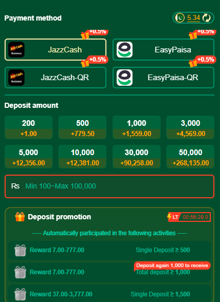Select JazzCash payment method
Viewport: 220px width, 302px height.
coord(55,50)
